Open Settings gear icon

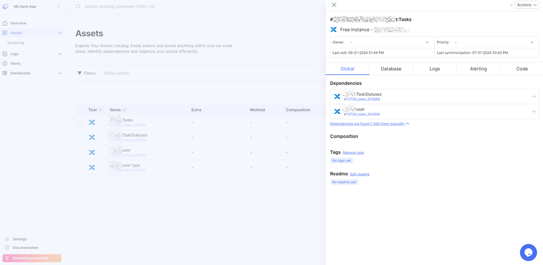(x=7, y=239)
